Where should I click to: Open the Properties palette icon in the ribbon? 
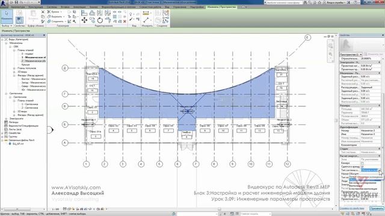[19, 20]
